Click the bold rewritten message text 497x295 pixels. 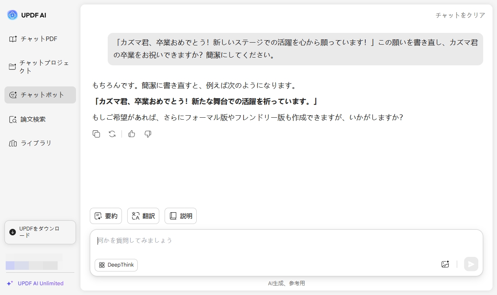click(206, 101)
